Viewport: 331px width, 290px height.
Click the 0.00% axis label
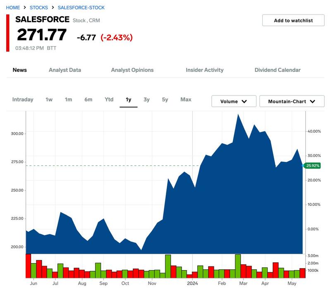tap(313, 229)
